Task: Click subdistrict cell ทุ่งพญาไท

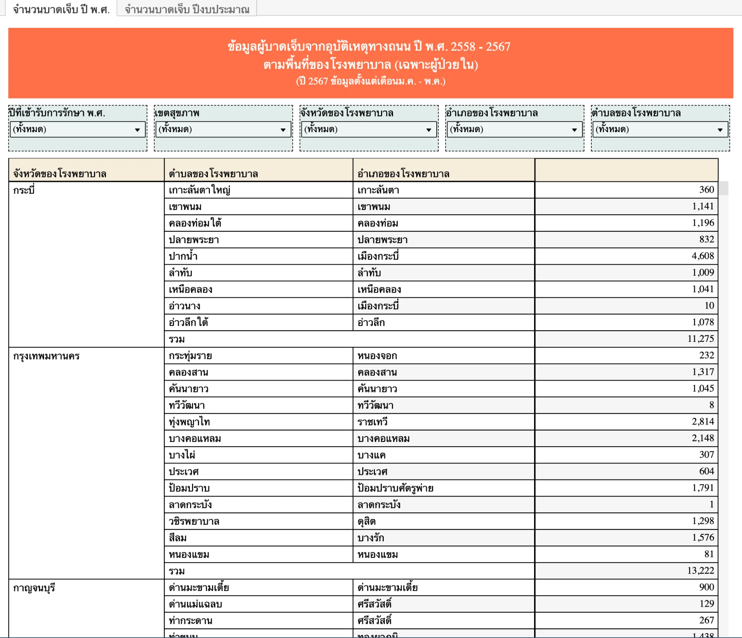Action: point(259,422)
